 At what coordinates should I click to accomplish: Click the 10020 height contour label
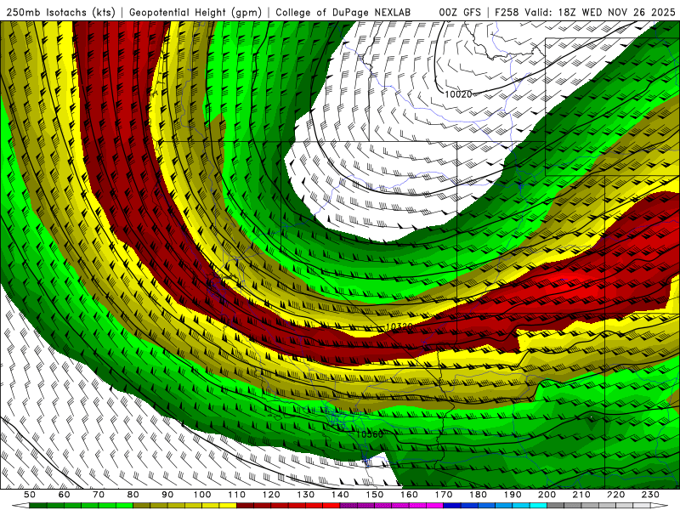pyautogui.click(x=458, y=94)
